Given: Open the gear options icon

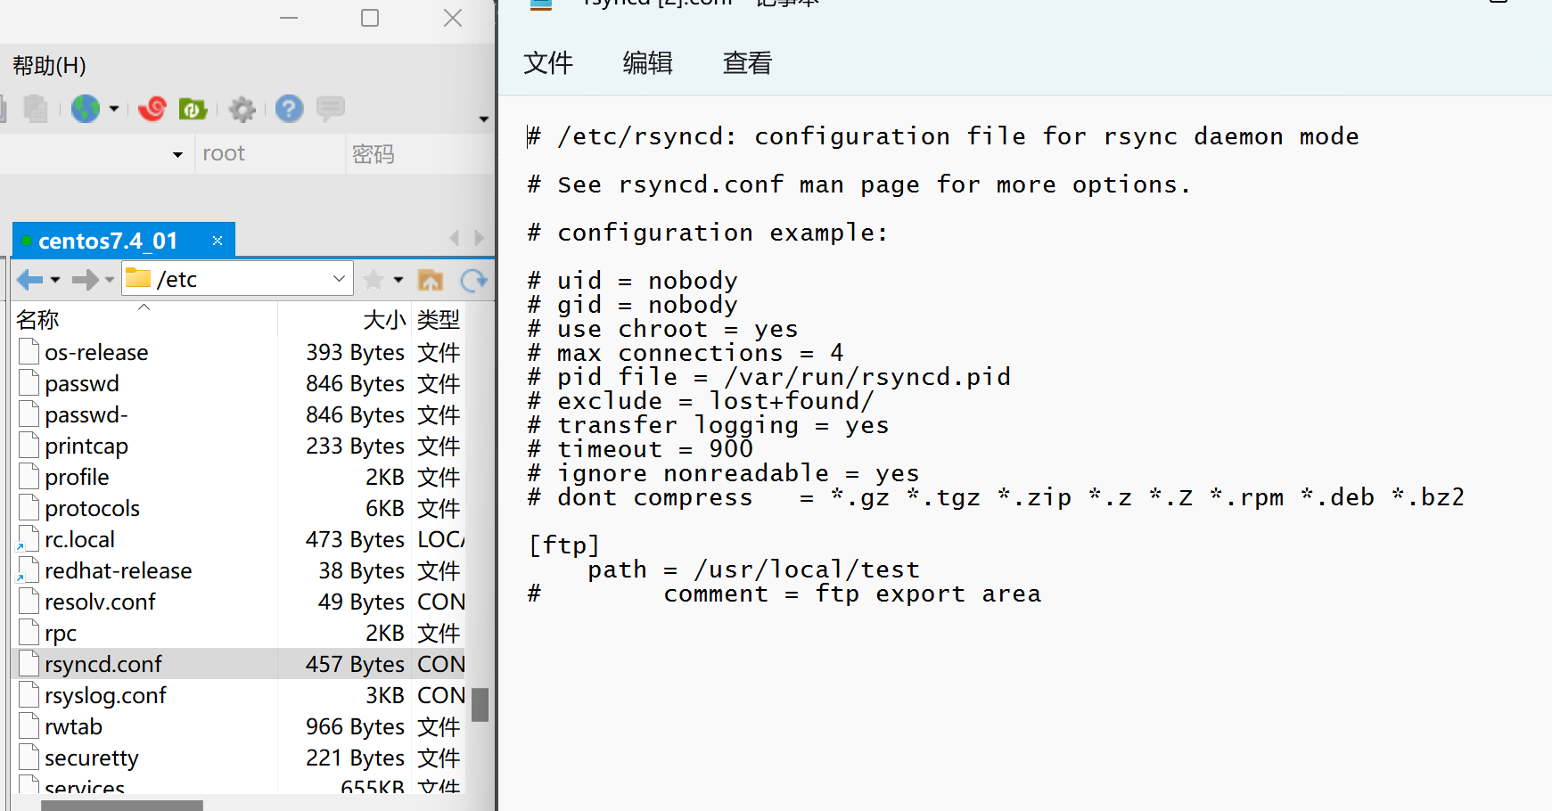Looking at the screenshot, I should point(242,110).
